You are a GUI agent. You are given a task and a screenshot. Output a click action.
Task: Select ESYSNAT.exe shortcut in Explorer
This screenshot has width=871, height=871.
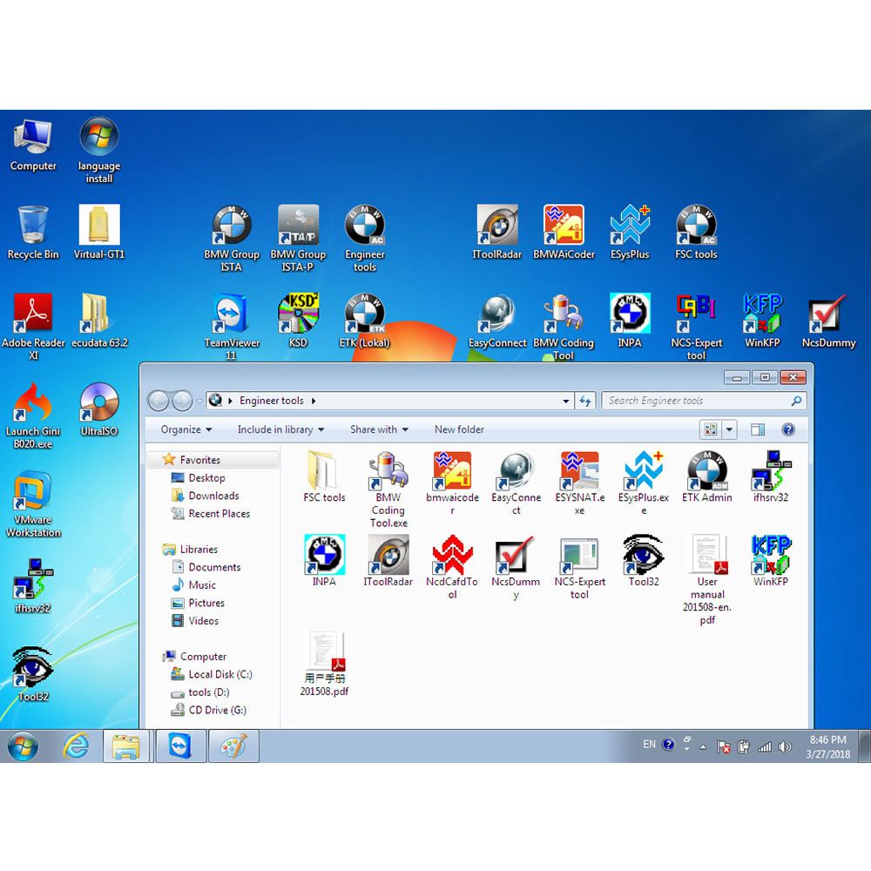tap(579, 483)
